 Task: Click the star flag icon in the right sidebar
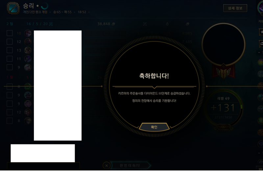(261, 32)
